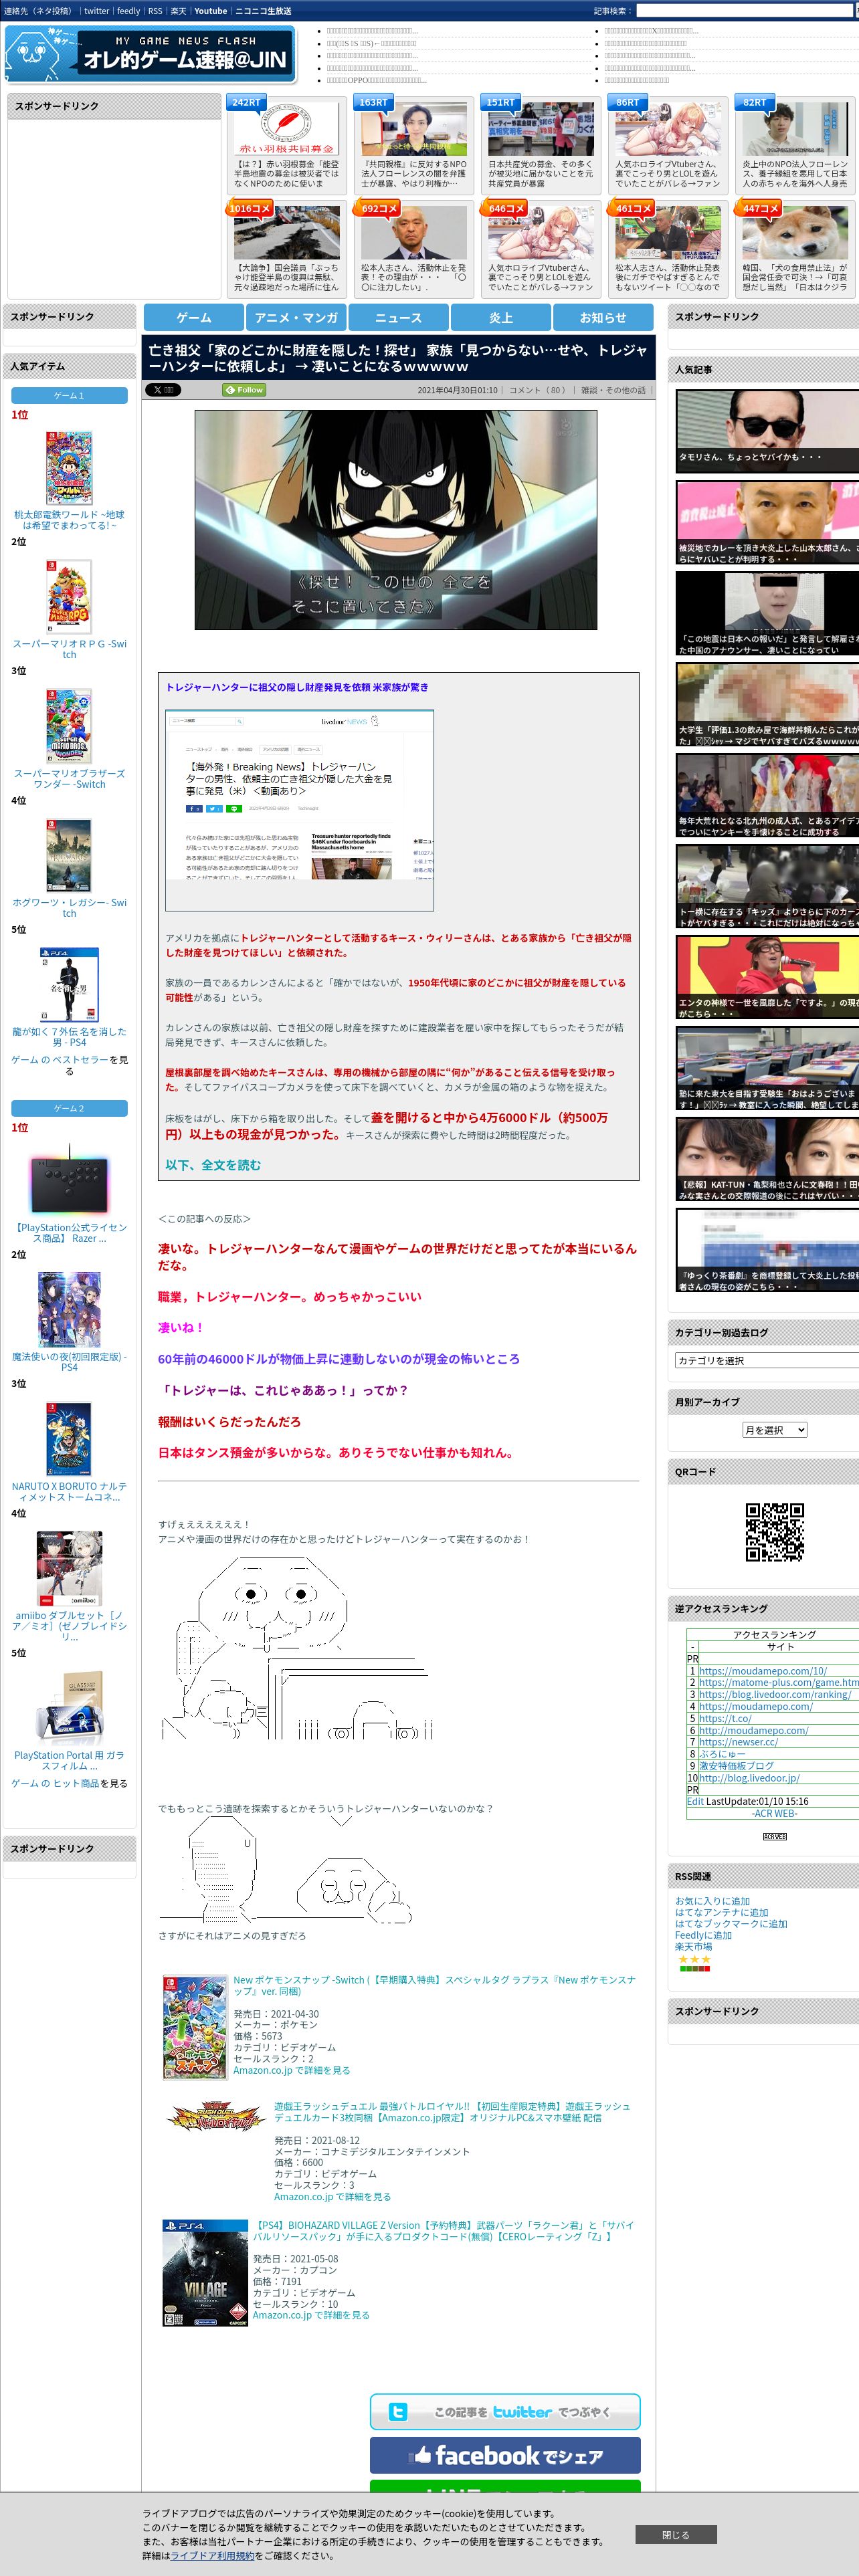Open ホグワーツ・レガシー Switch product link
Viewport: 859px width, 2576px height.
pos(69,908)
